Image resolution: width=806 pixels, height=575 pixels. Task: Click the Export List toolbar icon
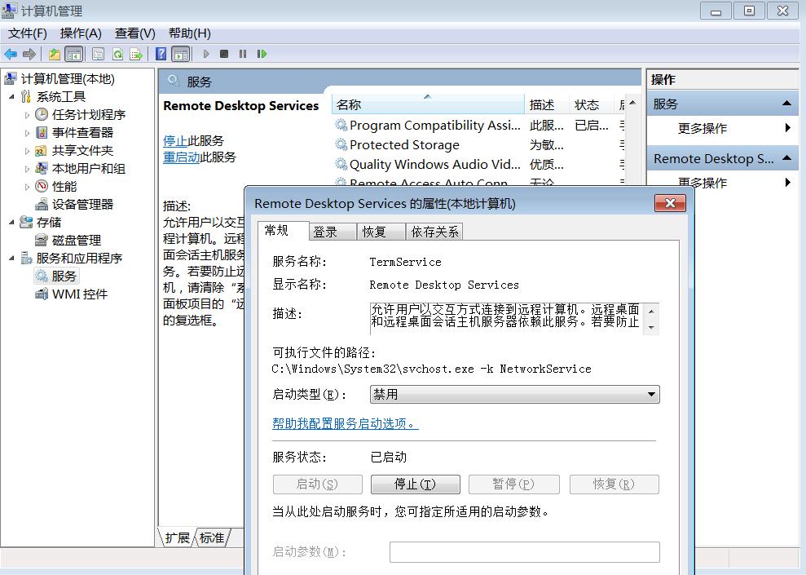click(x=134, y=54)
